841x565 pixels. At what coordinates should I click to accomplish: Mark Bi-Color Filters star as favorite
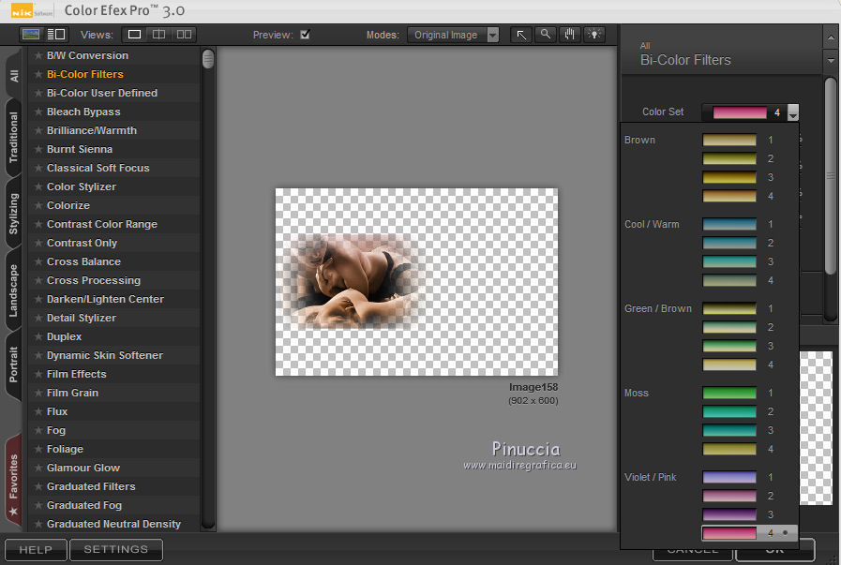pos(38,74)
